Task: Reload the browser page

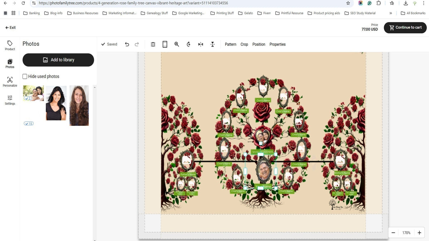Action: click(x=23, y=3)
